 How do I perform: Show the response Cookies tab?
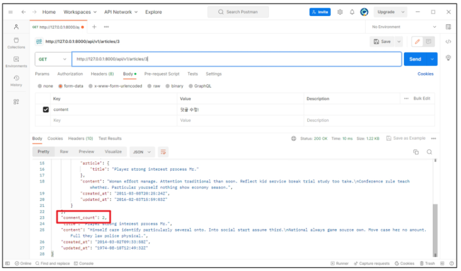pyautogui.click(x=55, y=138)
